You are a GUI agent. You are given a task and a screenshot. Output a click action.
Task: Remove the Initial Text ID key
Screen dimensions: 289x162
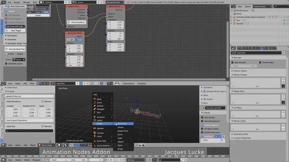(47, 126)
